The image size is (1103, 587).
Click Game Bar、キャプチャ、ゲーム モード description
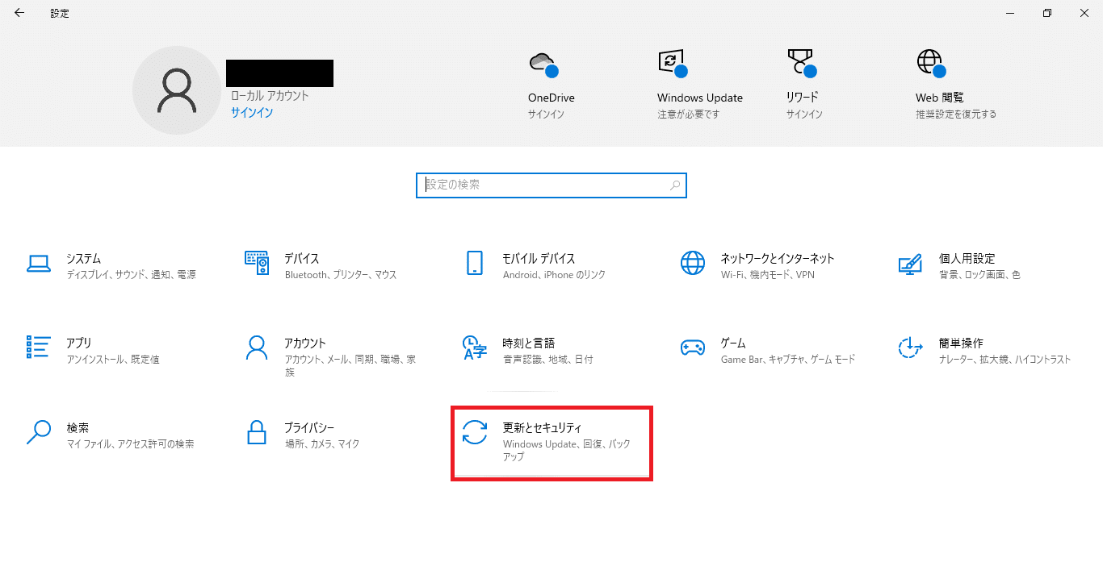788,360
